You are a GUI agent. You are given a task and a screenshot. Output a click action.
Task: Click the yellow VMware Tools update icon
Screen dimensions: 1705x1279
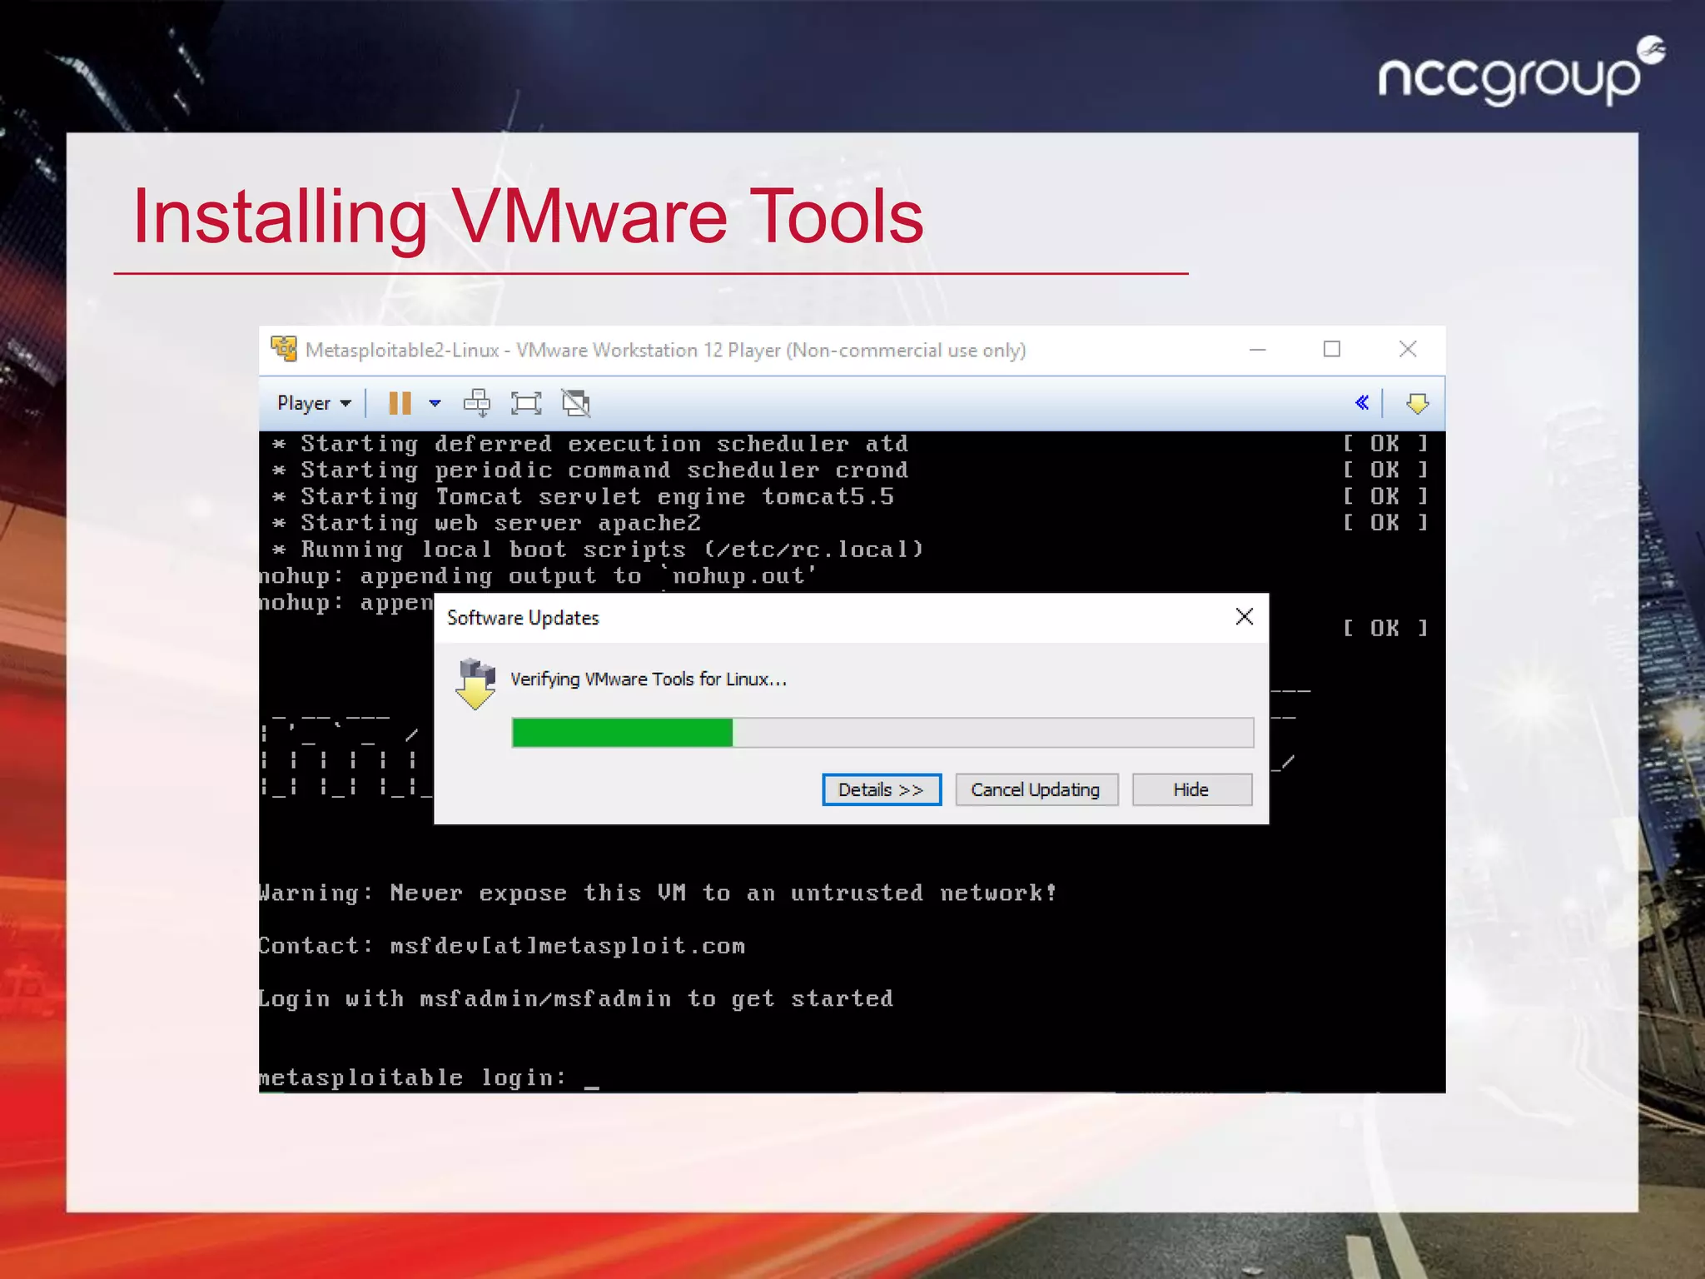(x=1417, y=404)
